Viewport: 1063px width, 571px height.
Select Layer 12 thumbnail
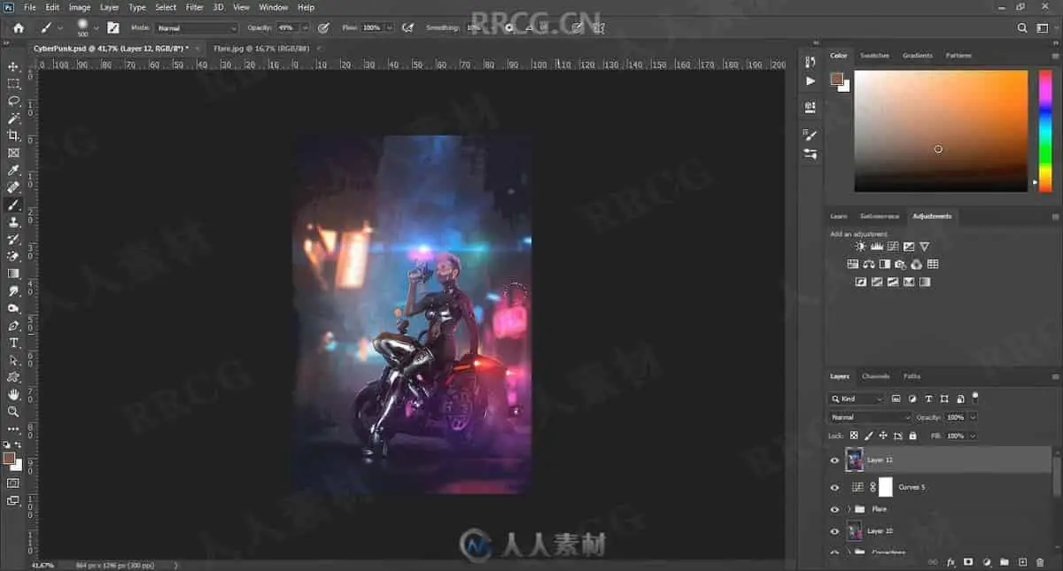(855, 459)
